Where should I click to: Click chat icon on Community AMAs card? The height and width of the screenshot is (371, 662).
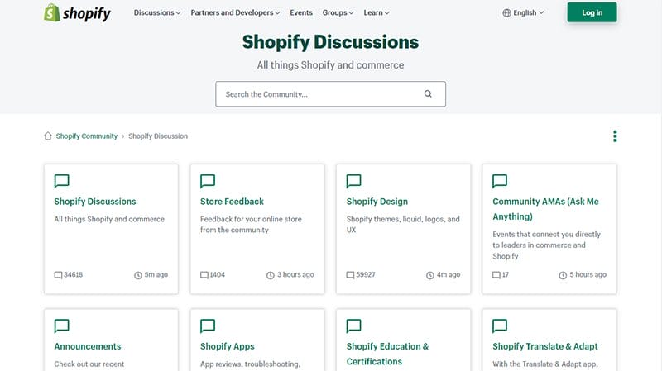[500, 181]
